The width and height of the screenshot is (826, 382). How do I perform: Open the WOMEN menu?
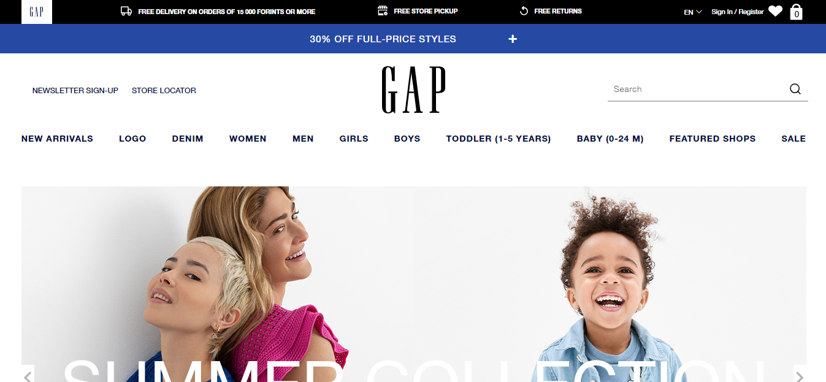pos(248,139)
